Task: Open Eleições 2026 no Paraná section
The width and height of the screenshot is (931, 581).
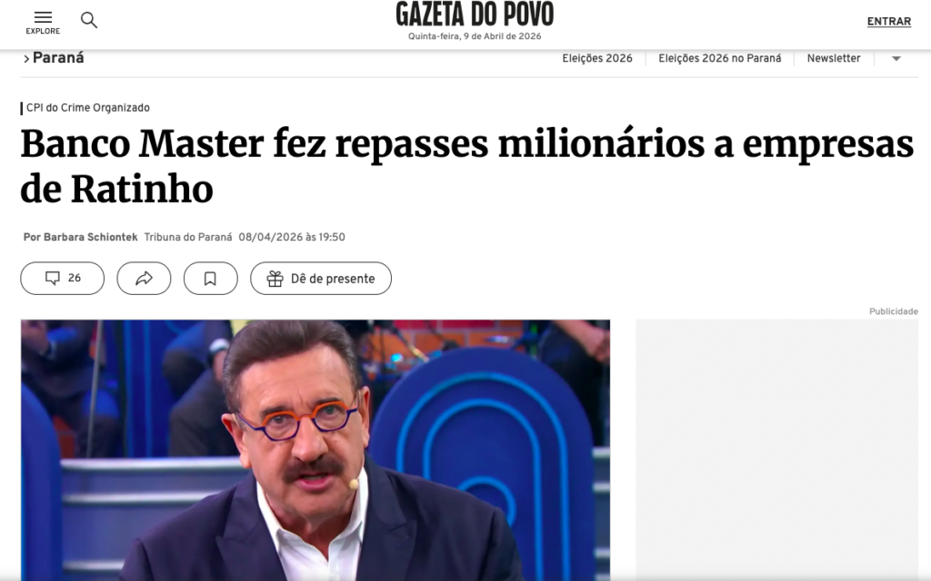Action: click(720, 58)
